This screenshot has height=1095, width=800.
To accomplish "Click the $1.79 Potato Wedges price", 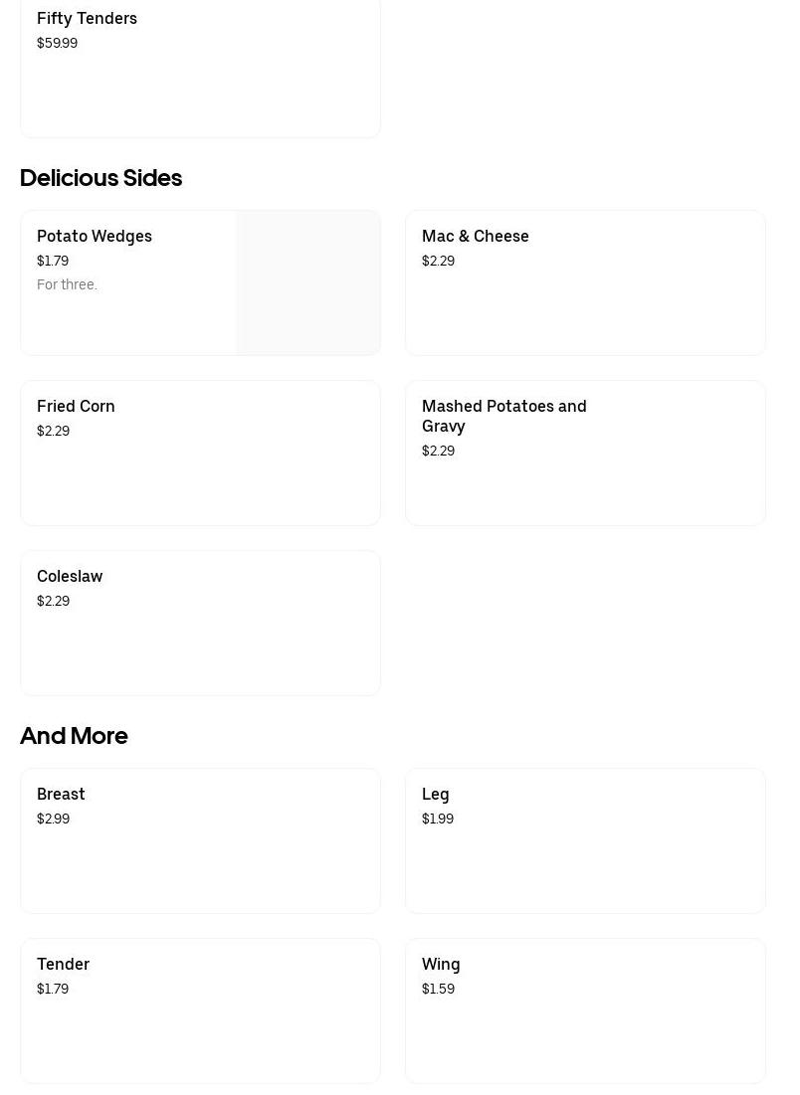I will [53, 262].
